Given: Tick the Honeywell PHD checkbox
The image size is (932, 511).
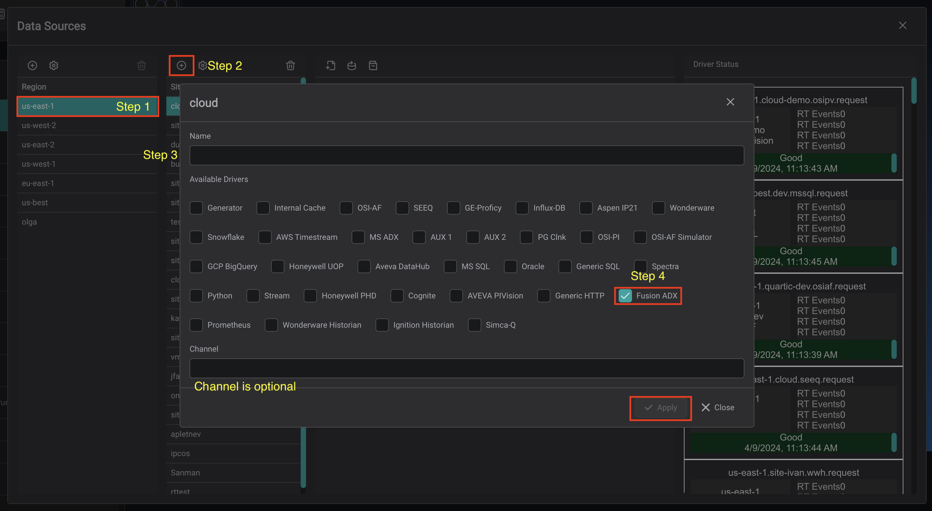Looking at the screenshot, I should pos(310,296).
